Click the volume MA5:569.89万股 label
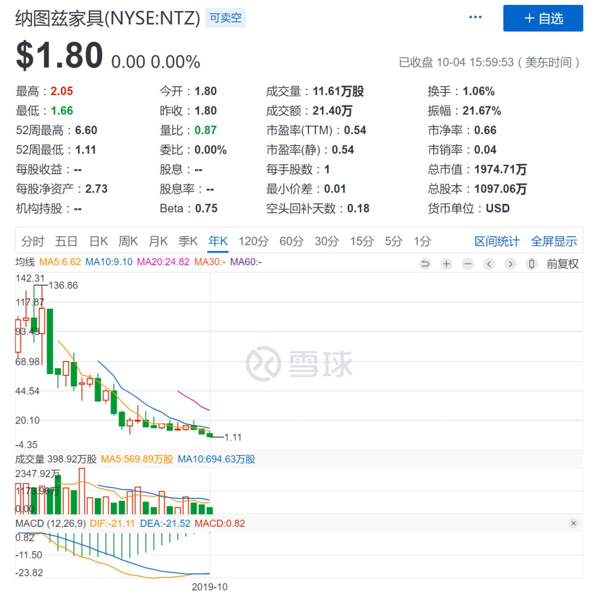Screen dimensions: 593x601 (137, 459)
